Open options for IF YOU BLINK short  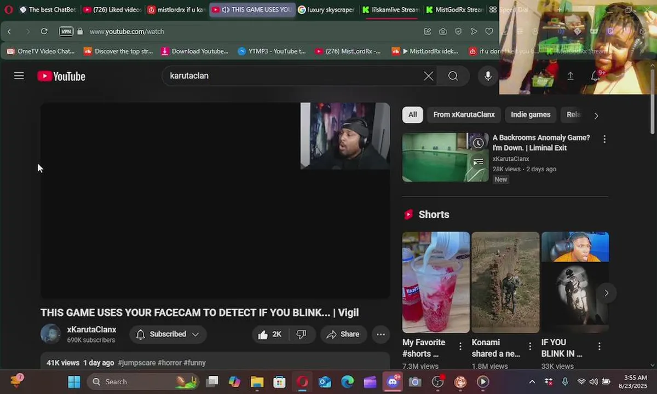point(599,346)
